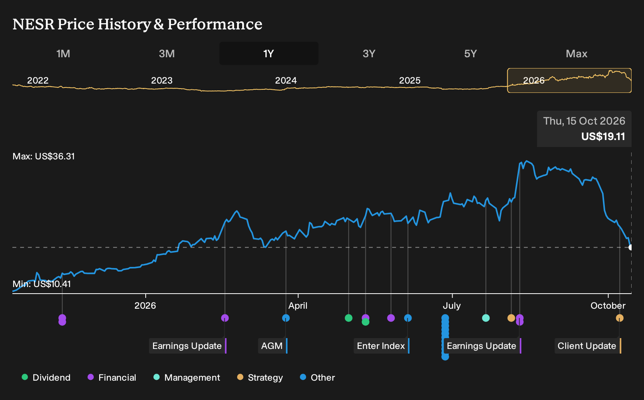Switch to the 5Y time range
The image size is (644, 400).
[x=470, y=53]
